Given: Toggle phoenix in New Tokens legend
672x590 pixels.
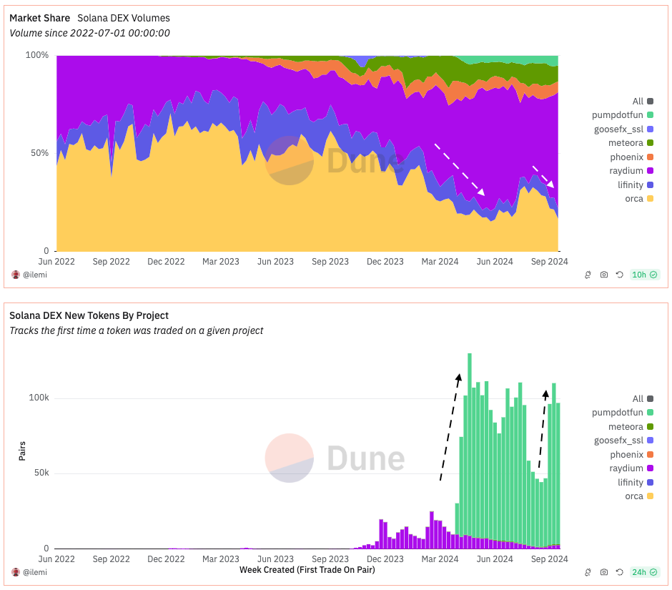Looking at the screenshot, I should (x=632, y=455).
